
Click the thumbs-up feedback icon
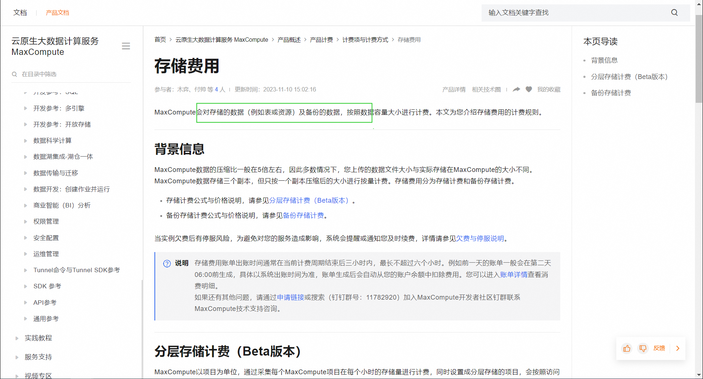coord(627,348)
